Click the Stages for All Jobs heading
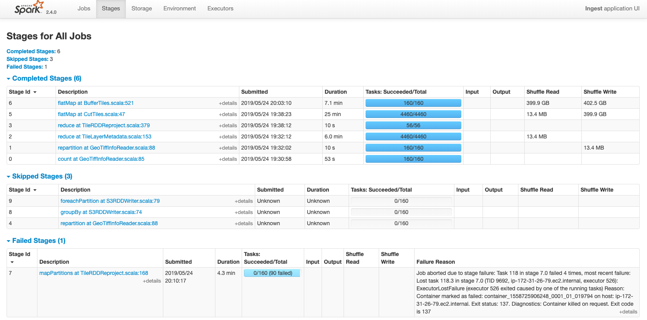Image resolution: width=647 pixels, height=320 pixels. point(49,36)
